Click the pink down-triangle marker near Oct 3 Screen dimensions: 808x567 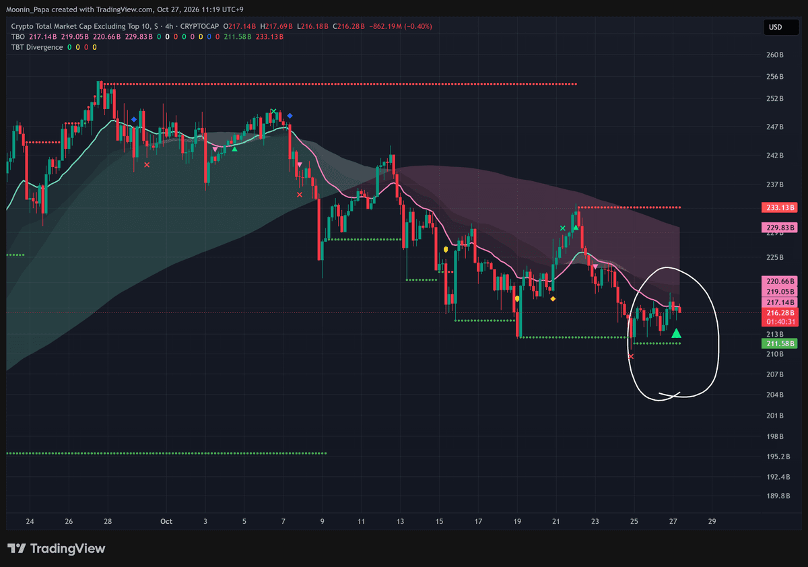215,149
